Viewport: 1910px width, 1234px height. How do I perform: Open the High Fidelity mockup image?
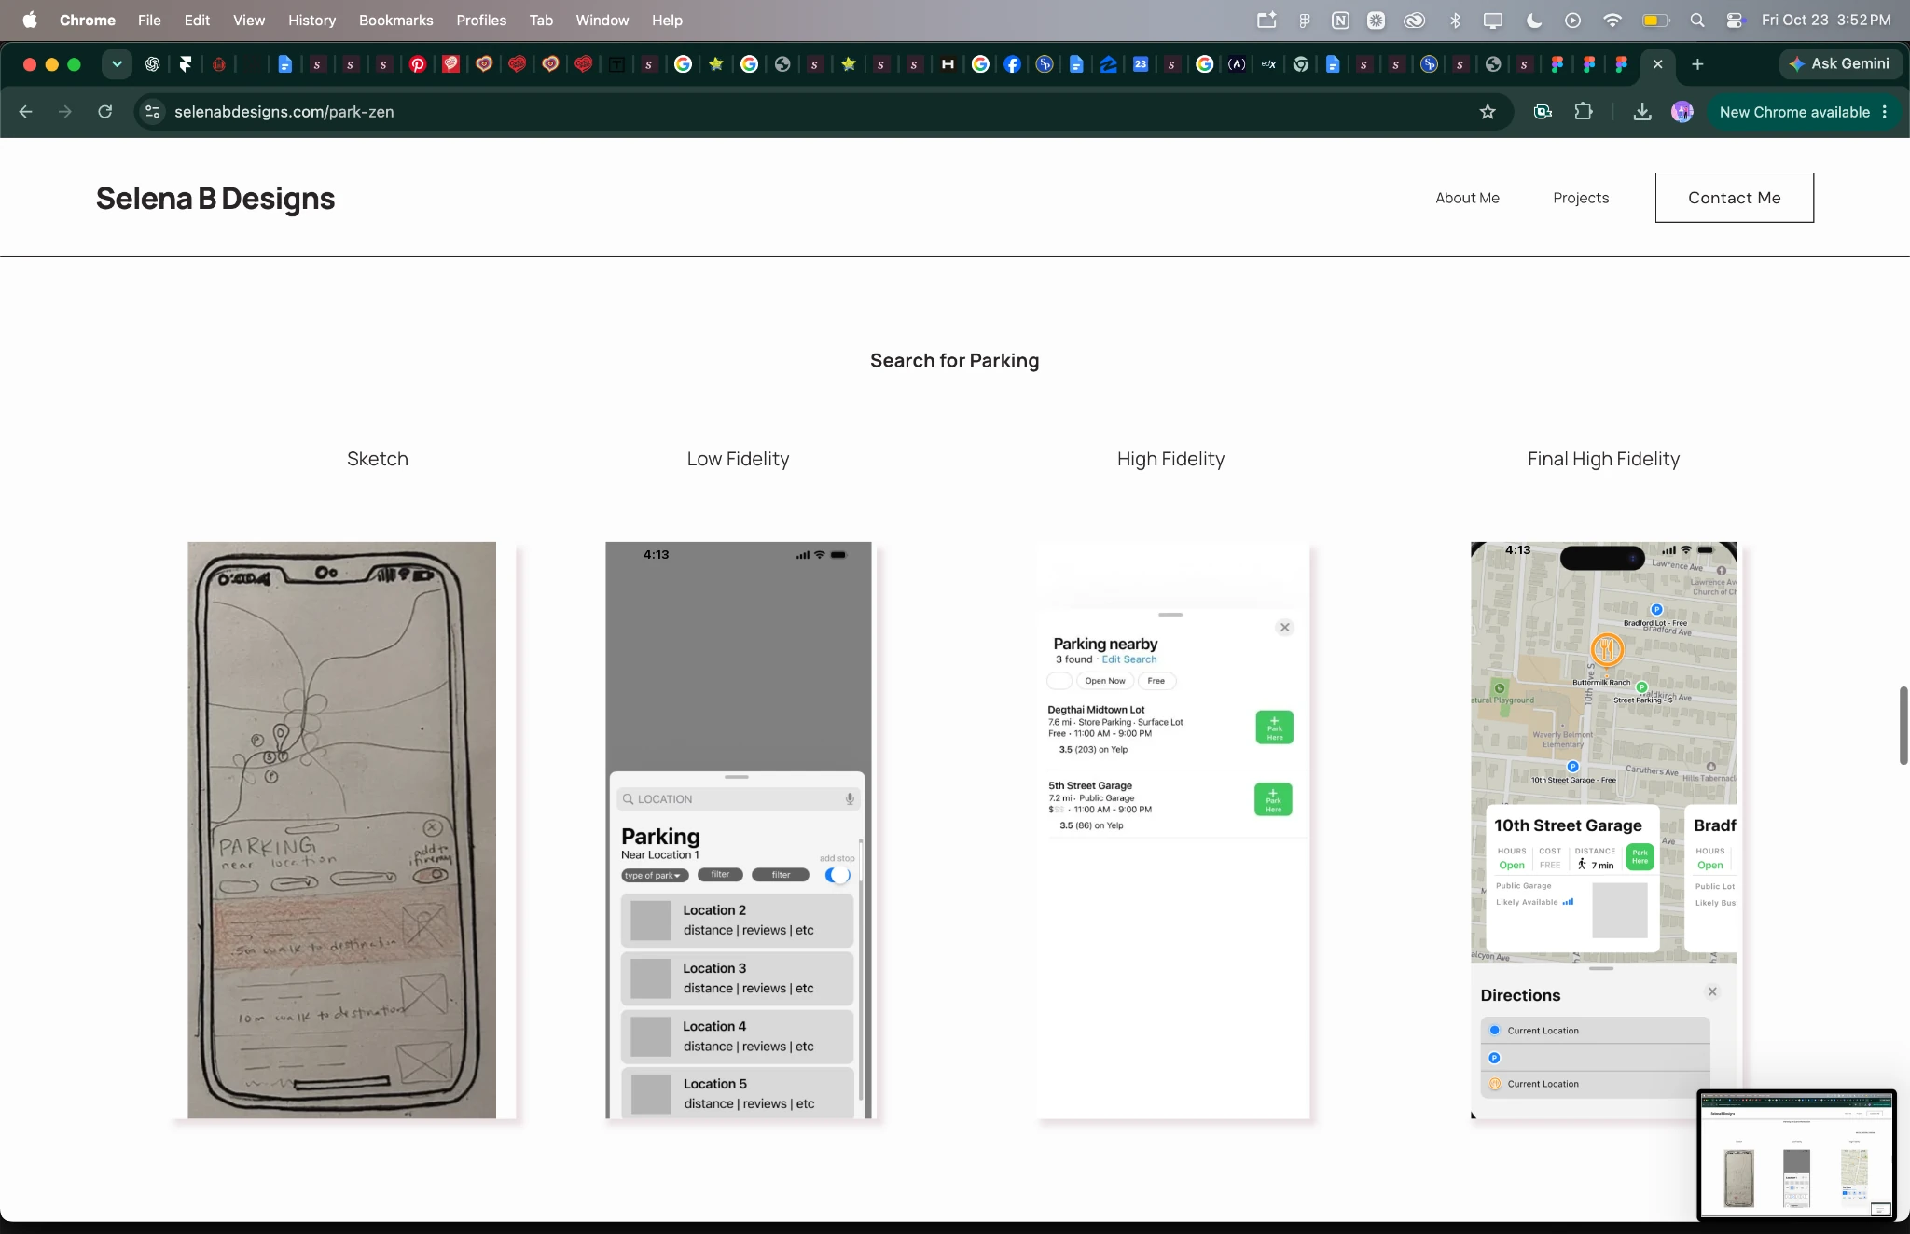(x=1173, y=830)
